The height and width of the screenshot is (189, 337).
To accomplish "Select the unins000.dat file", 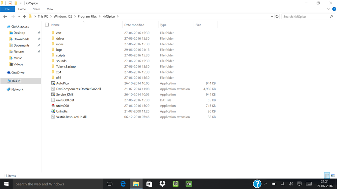I will click(65, 100).
